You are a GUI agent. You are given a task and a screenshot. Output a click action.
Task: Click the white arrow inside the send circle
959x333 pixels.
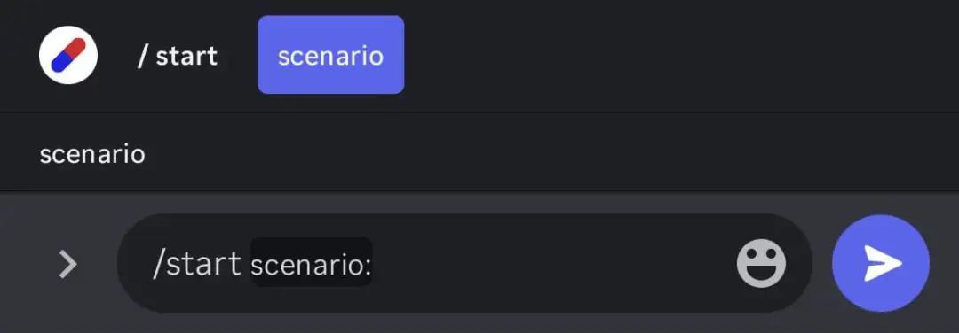(x=883, y=263)
